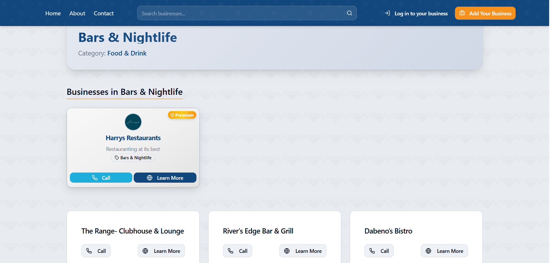
Task: Open the About page from navigation
Action: click(77, 13)
